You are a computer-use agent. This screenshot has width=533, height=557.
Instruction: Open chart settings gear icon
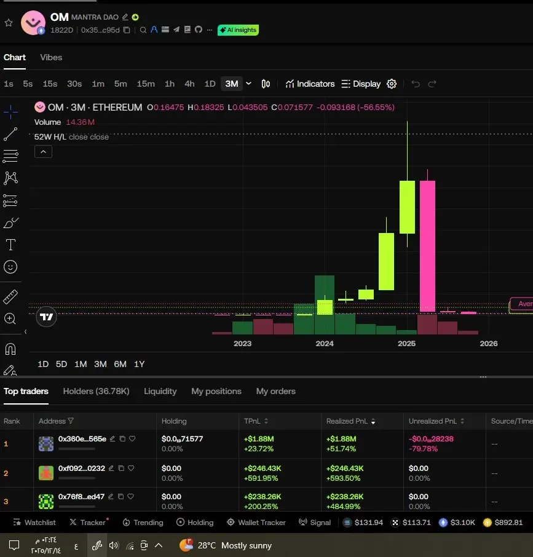[392, 84]
